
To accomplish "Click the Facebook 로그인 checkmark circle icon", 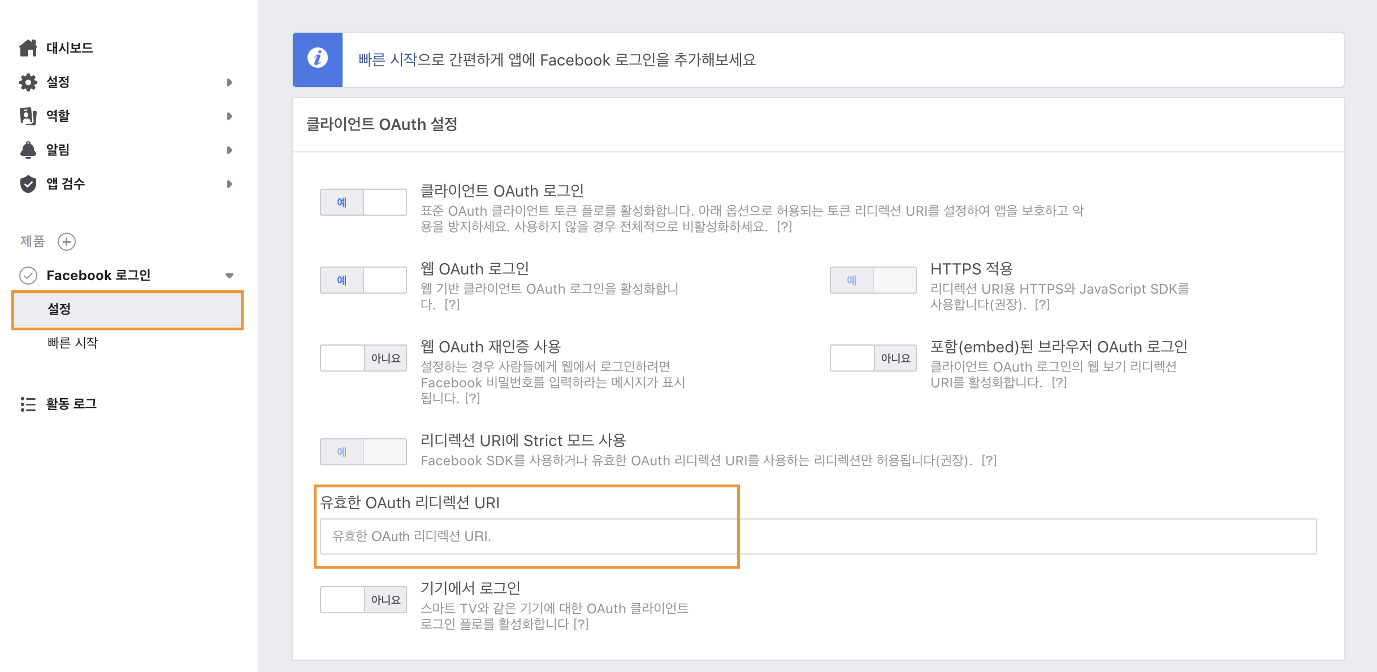I will (x=28, y=276).
